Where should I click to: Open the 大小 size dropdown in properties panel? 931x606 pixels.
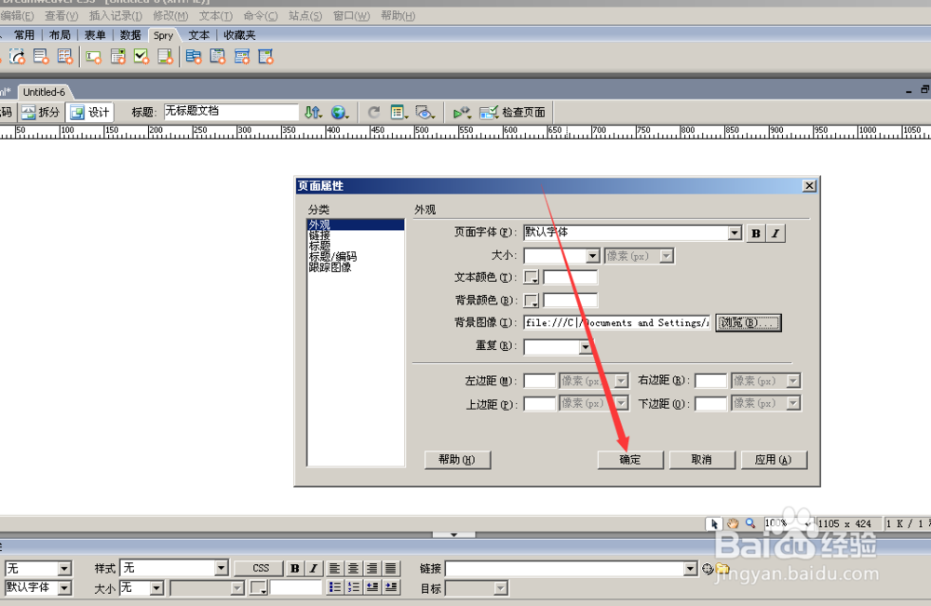(x=156, y=587)
